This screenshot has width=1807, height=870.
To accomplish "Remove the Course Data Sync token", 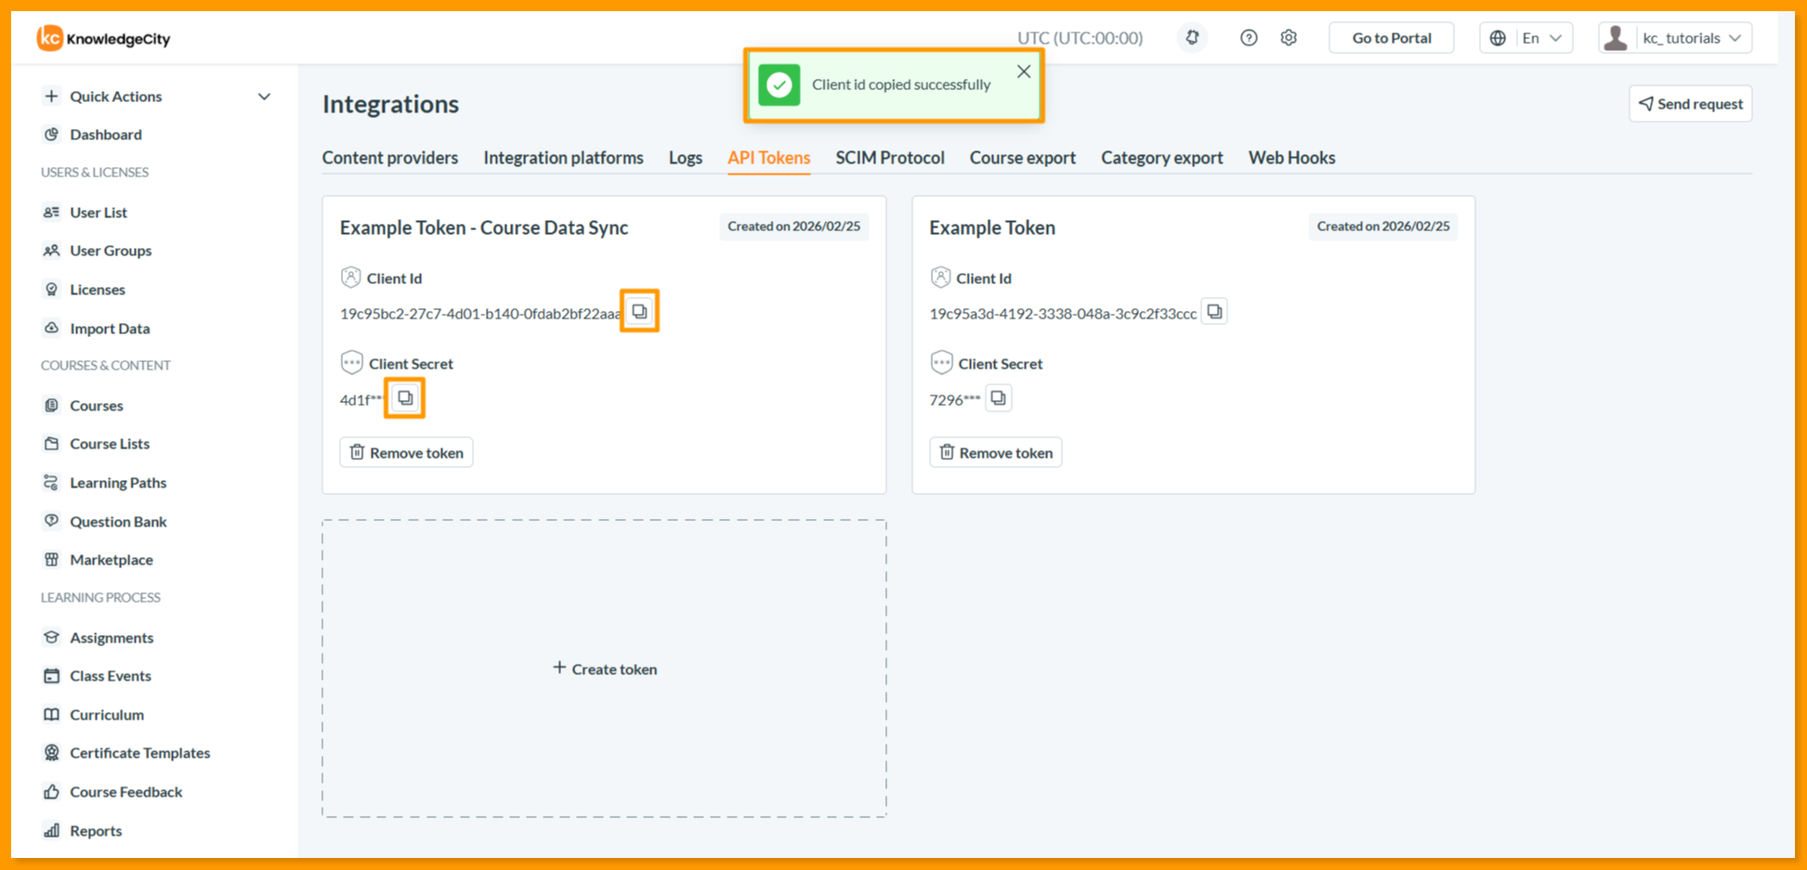I will [406, 452].
